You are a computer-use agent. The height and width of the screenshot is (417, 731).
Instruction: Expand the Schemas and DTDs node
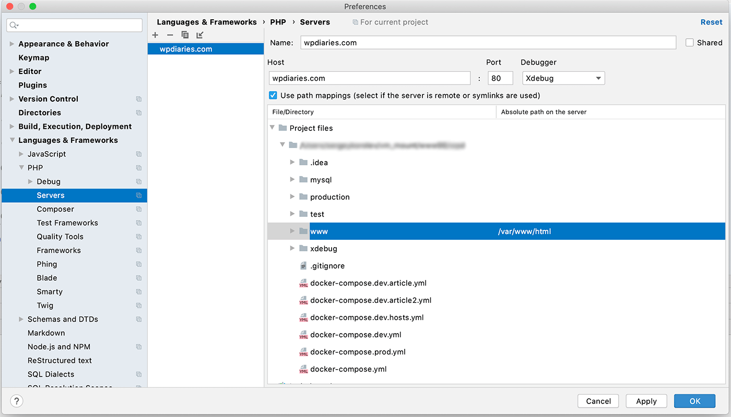point(21,319)
